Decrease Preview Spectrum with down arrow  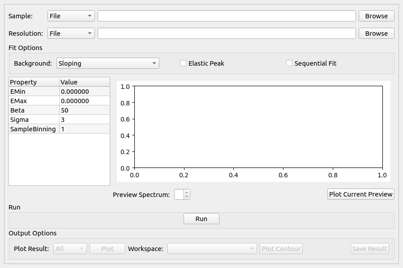(187, 197)
